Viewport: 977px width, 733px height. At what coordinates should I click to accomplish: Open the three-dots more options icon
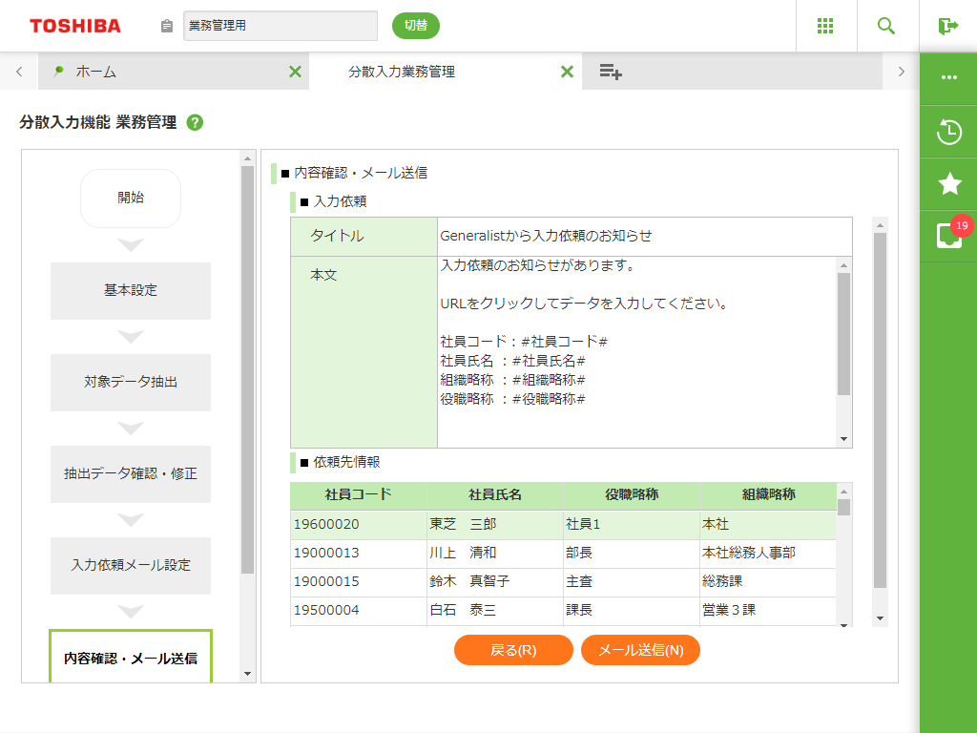948,77
